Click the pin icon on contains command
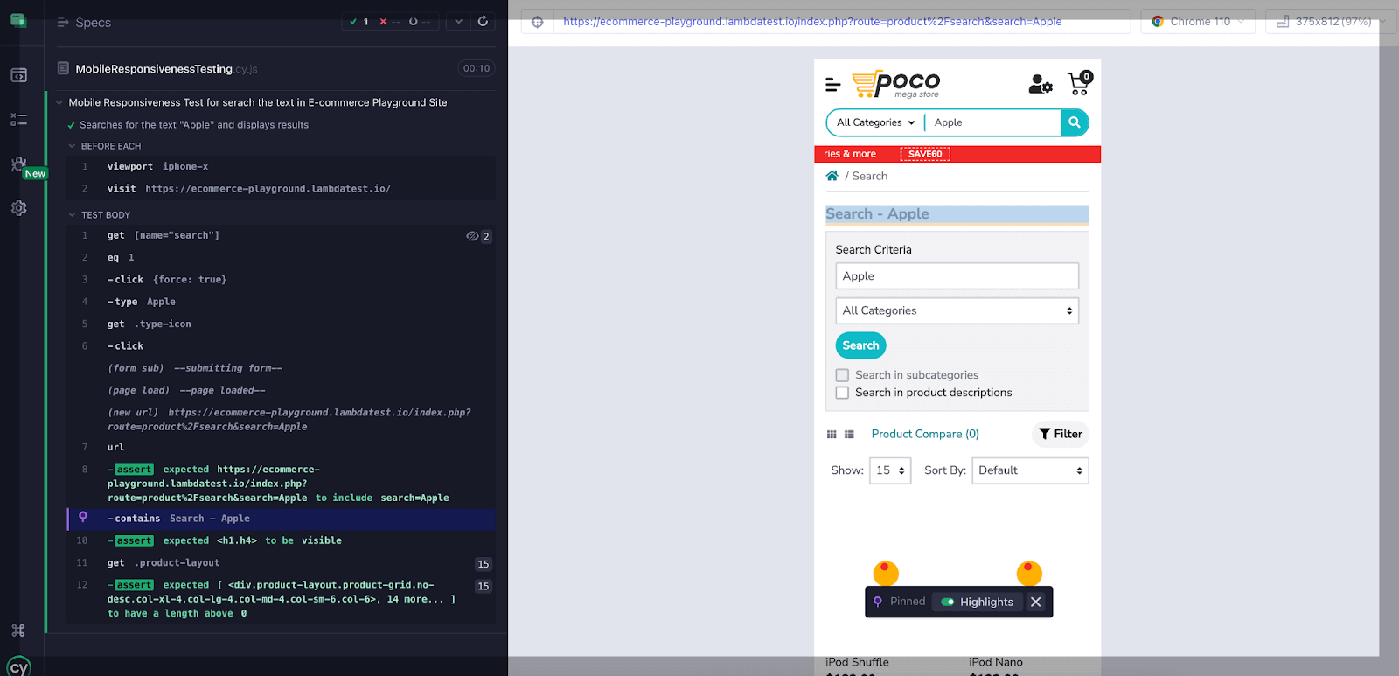Screen dimensions: 1399x676 tap(83, 517)
